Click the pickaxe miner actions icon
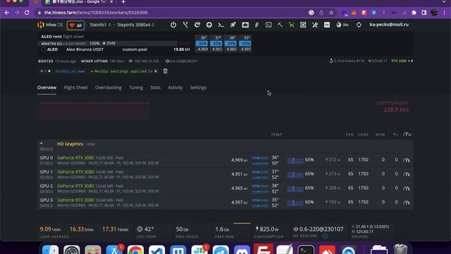The width and height of the screenshot is (451, 254). [280, 25]
